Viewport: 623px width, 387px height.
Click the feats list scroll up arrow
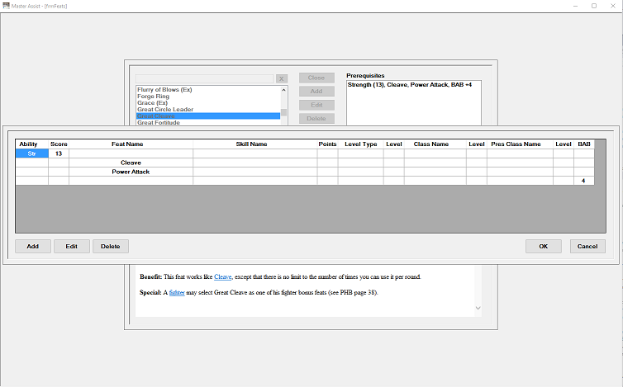click(x=283, y=90)
